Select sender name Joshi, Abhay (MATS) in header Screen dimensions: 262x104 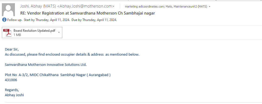click(x=38, y=6)
